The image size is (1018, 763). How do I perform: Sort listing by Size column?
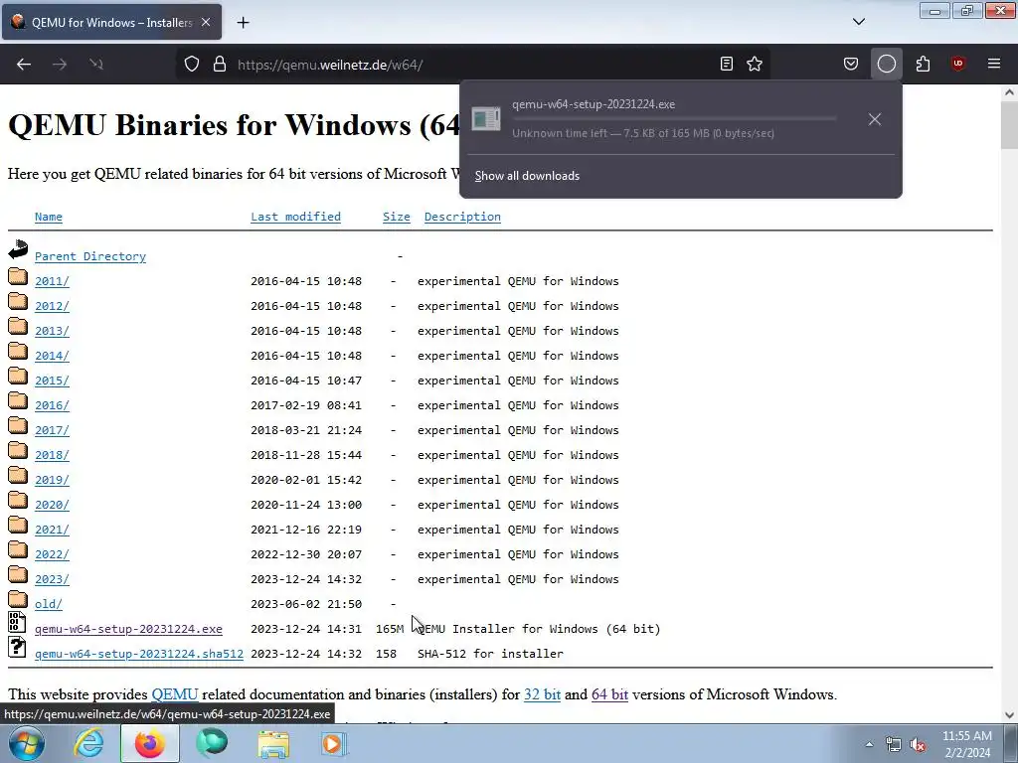click(396, 217)
